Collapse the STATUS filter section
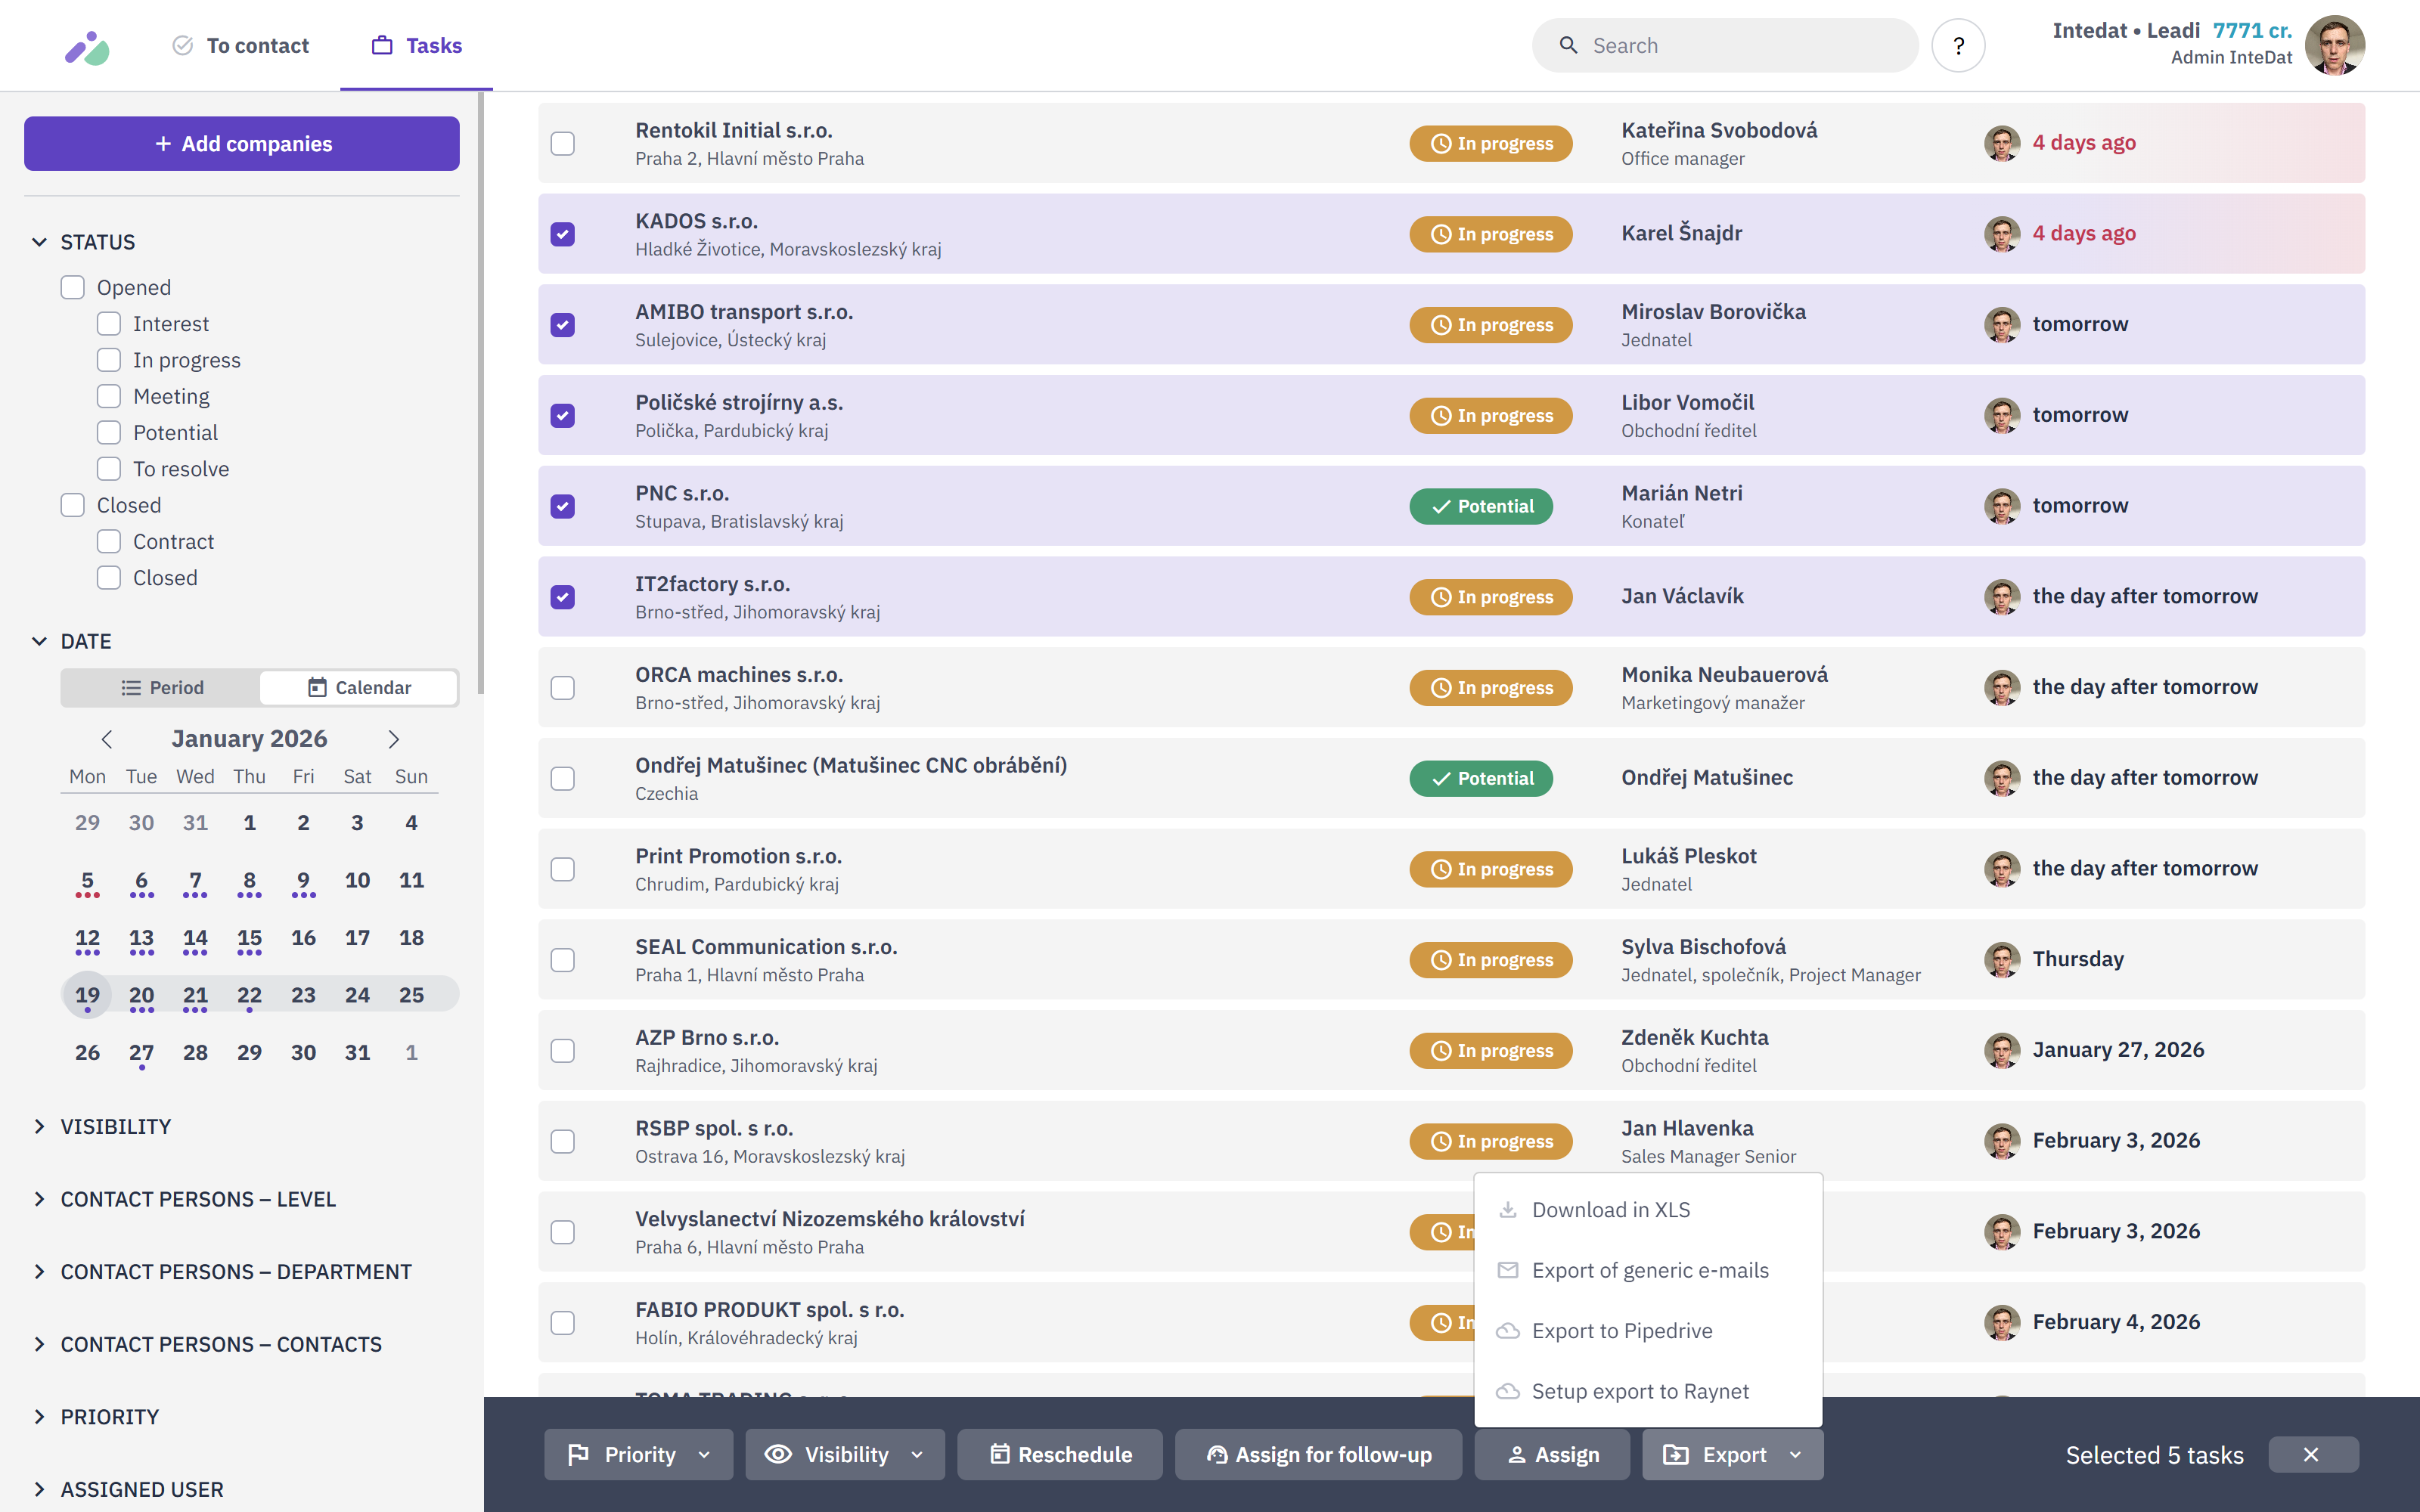The height and width of the screenshot is (1512, 2420). point(39,242)
